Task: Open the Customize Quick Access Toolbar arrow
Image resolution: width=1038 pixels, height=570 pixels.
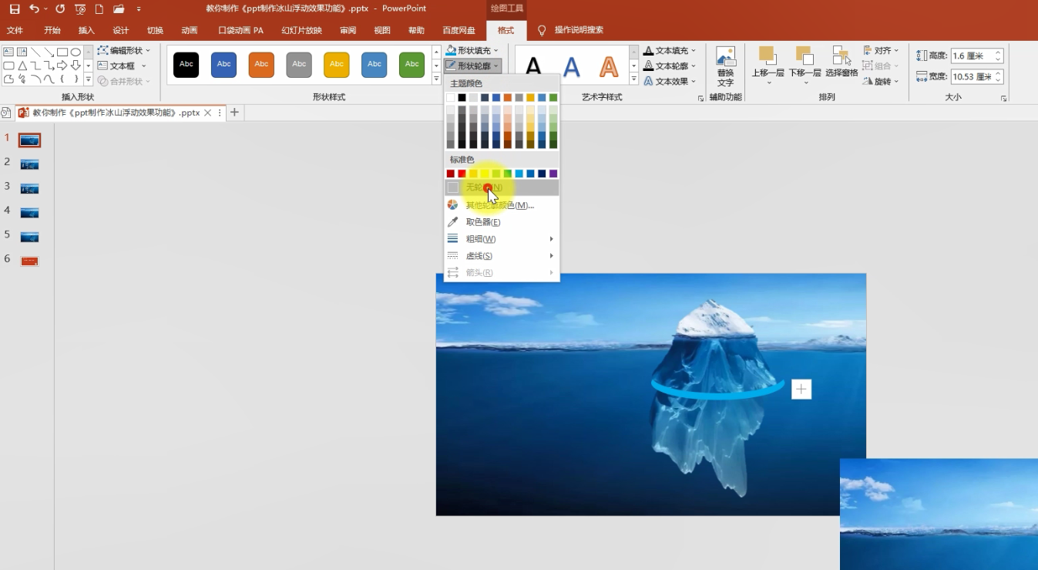Action: coord(139,9)
